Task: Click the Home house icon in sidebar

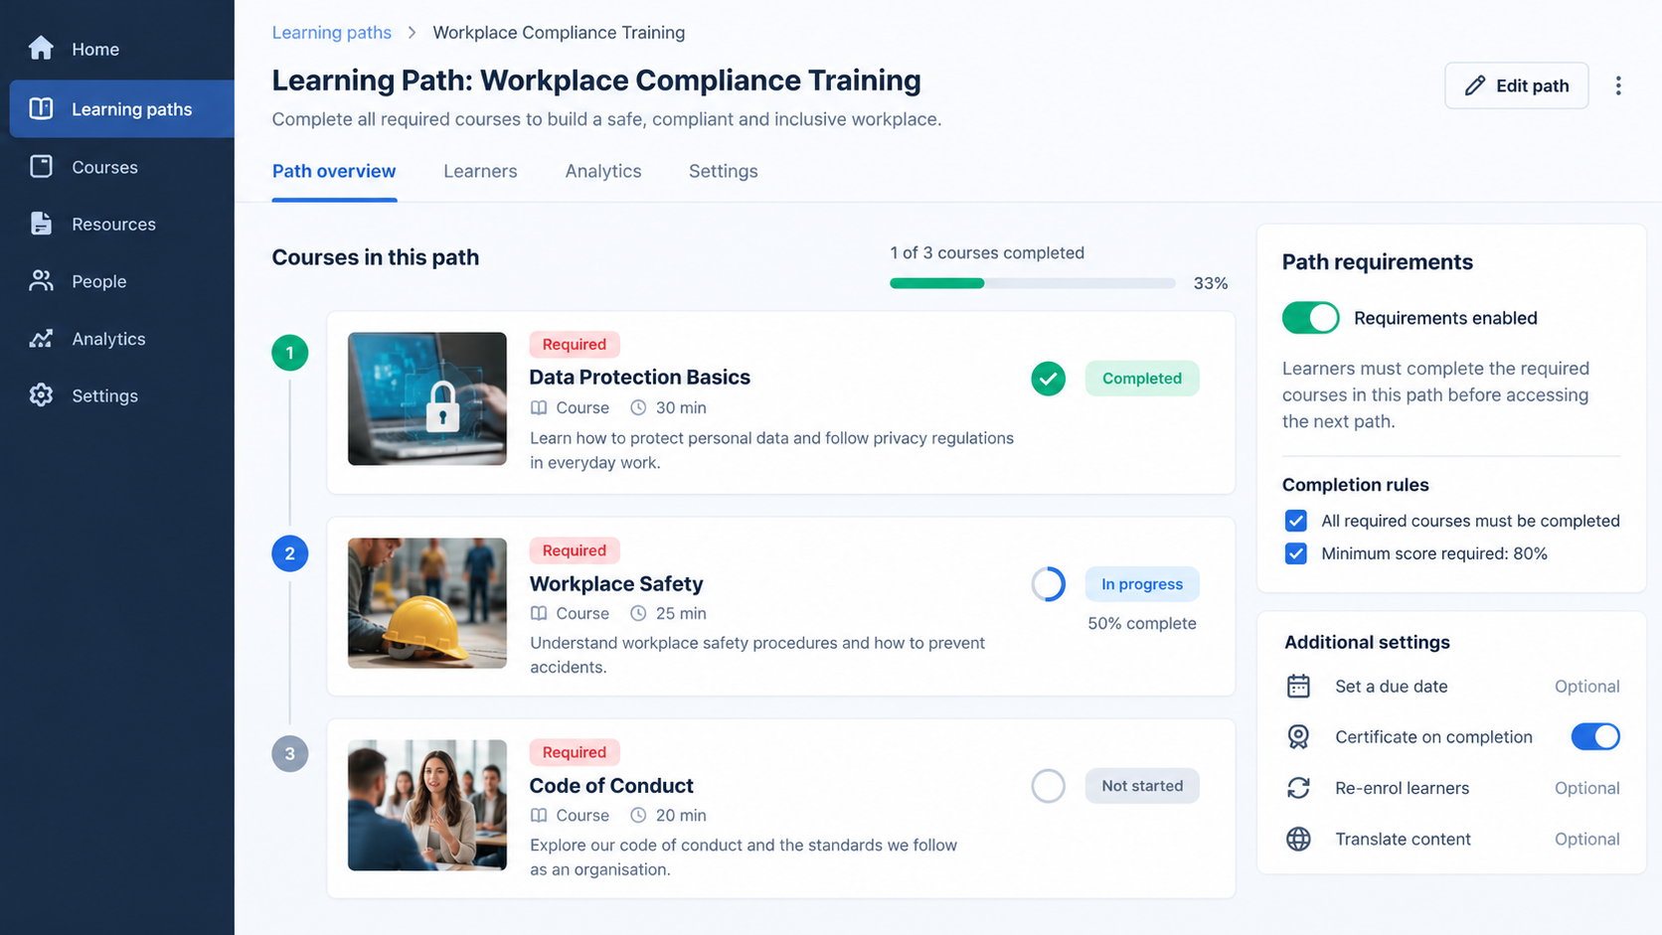Action: (x=41, y=48)
